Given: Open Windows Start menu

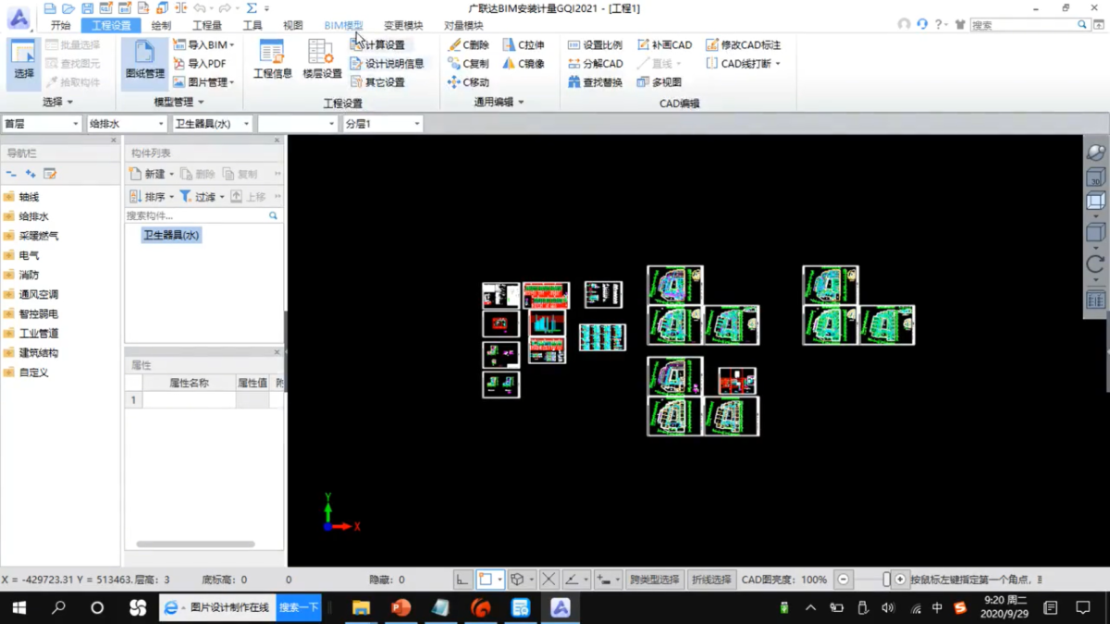Looking at the screenshot, I should tap(18, 608).
